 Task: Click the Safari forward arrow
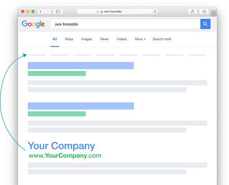click(48, 12)
